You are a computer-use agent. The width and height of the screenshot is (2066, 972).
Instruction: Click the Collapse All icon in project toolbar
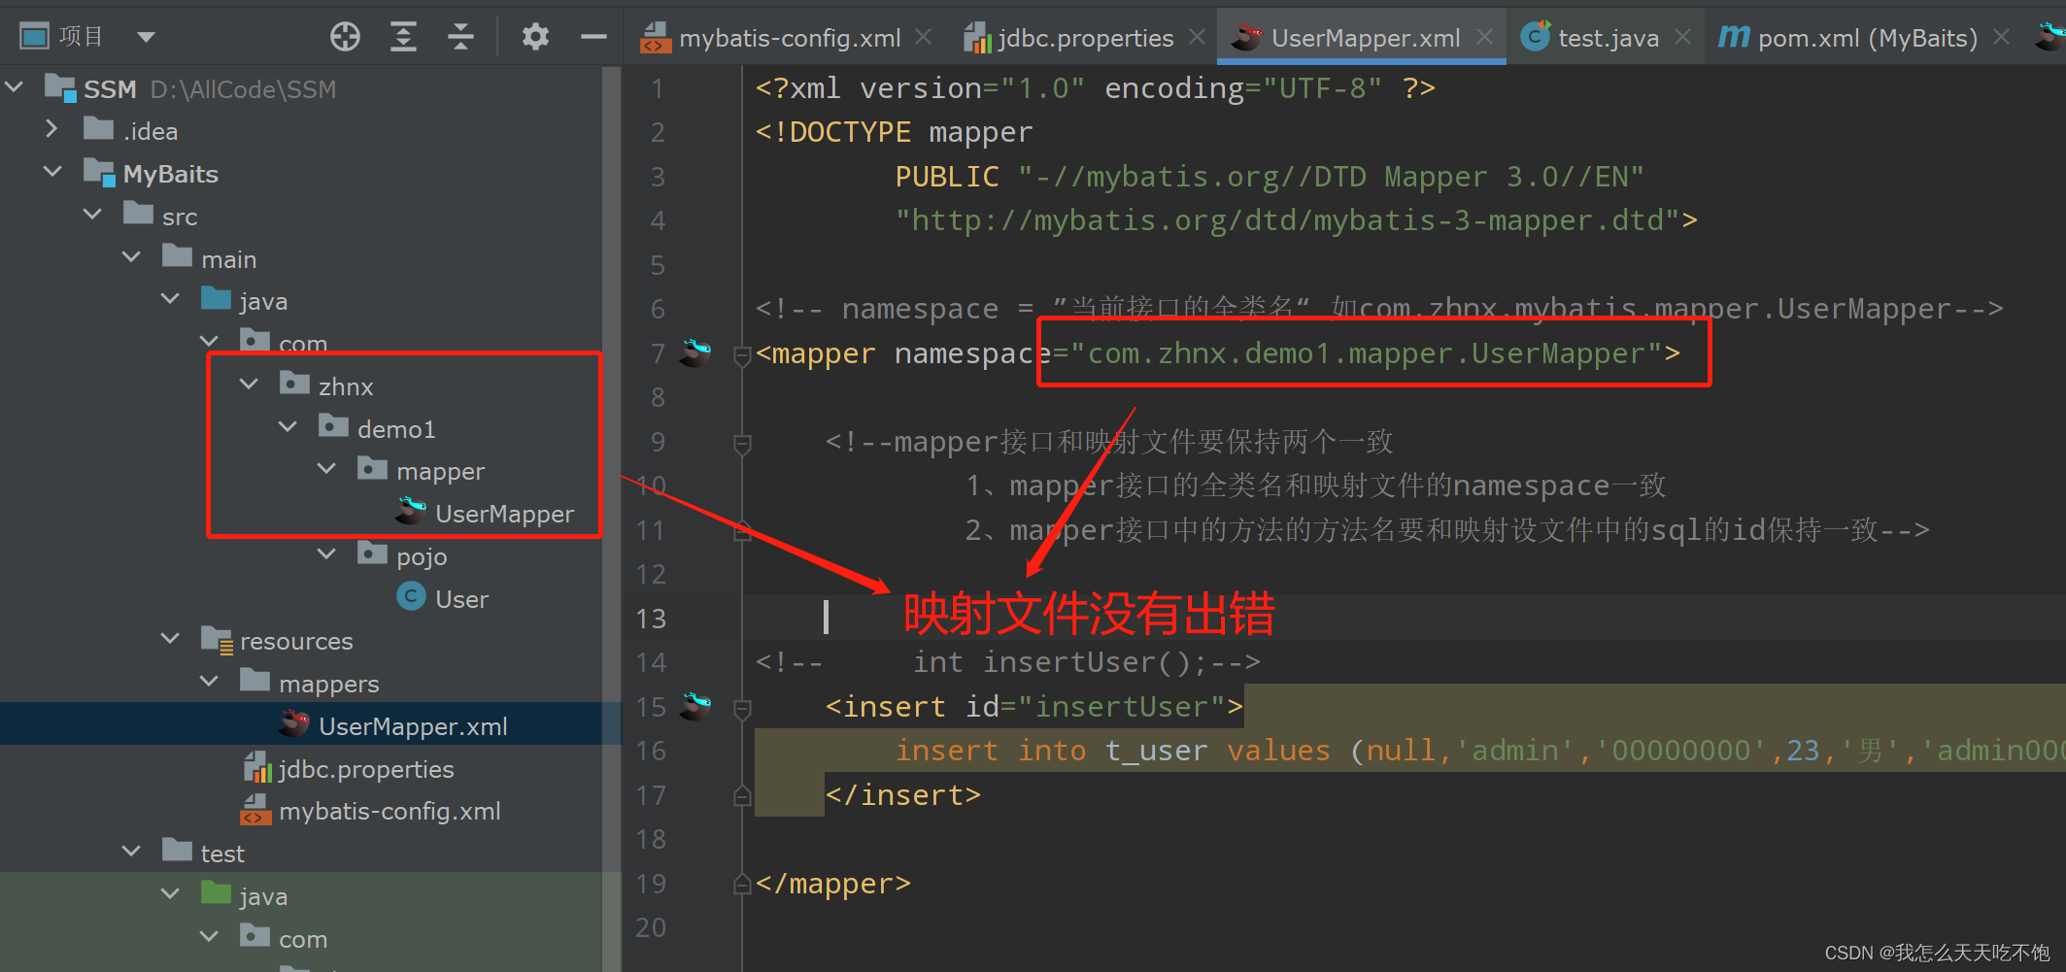point(460,37)
